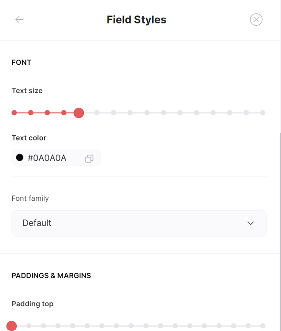
Task: Select the Default font family option
Action: (37, 223)
